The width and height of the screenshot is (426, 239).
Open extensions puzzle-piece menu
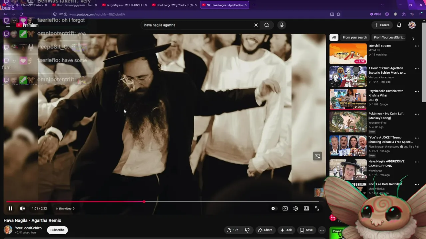pyautogui.click(x=404, y=14)
